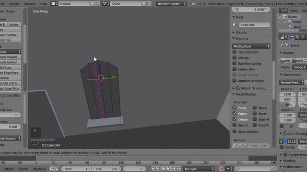The width and height of the screenshot is (307, 172).
Task: Delete the current scene with X icon
Action: pos(149,4)
